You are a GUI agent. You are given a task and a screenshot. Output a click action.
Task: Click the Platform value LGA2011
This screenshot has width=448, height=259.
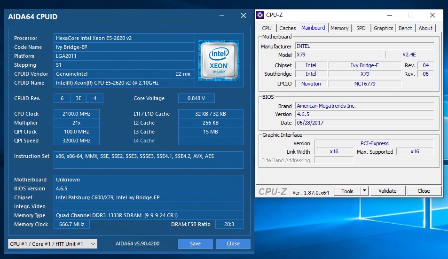(124, 56)
